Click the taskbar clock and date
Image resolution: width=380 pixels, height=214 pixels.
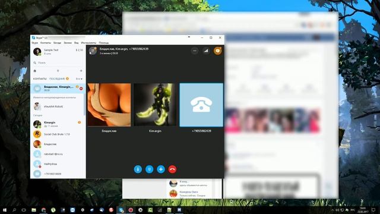(x=363, y=210)
